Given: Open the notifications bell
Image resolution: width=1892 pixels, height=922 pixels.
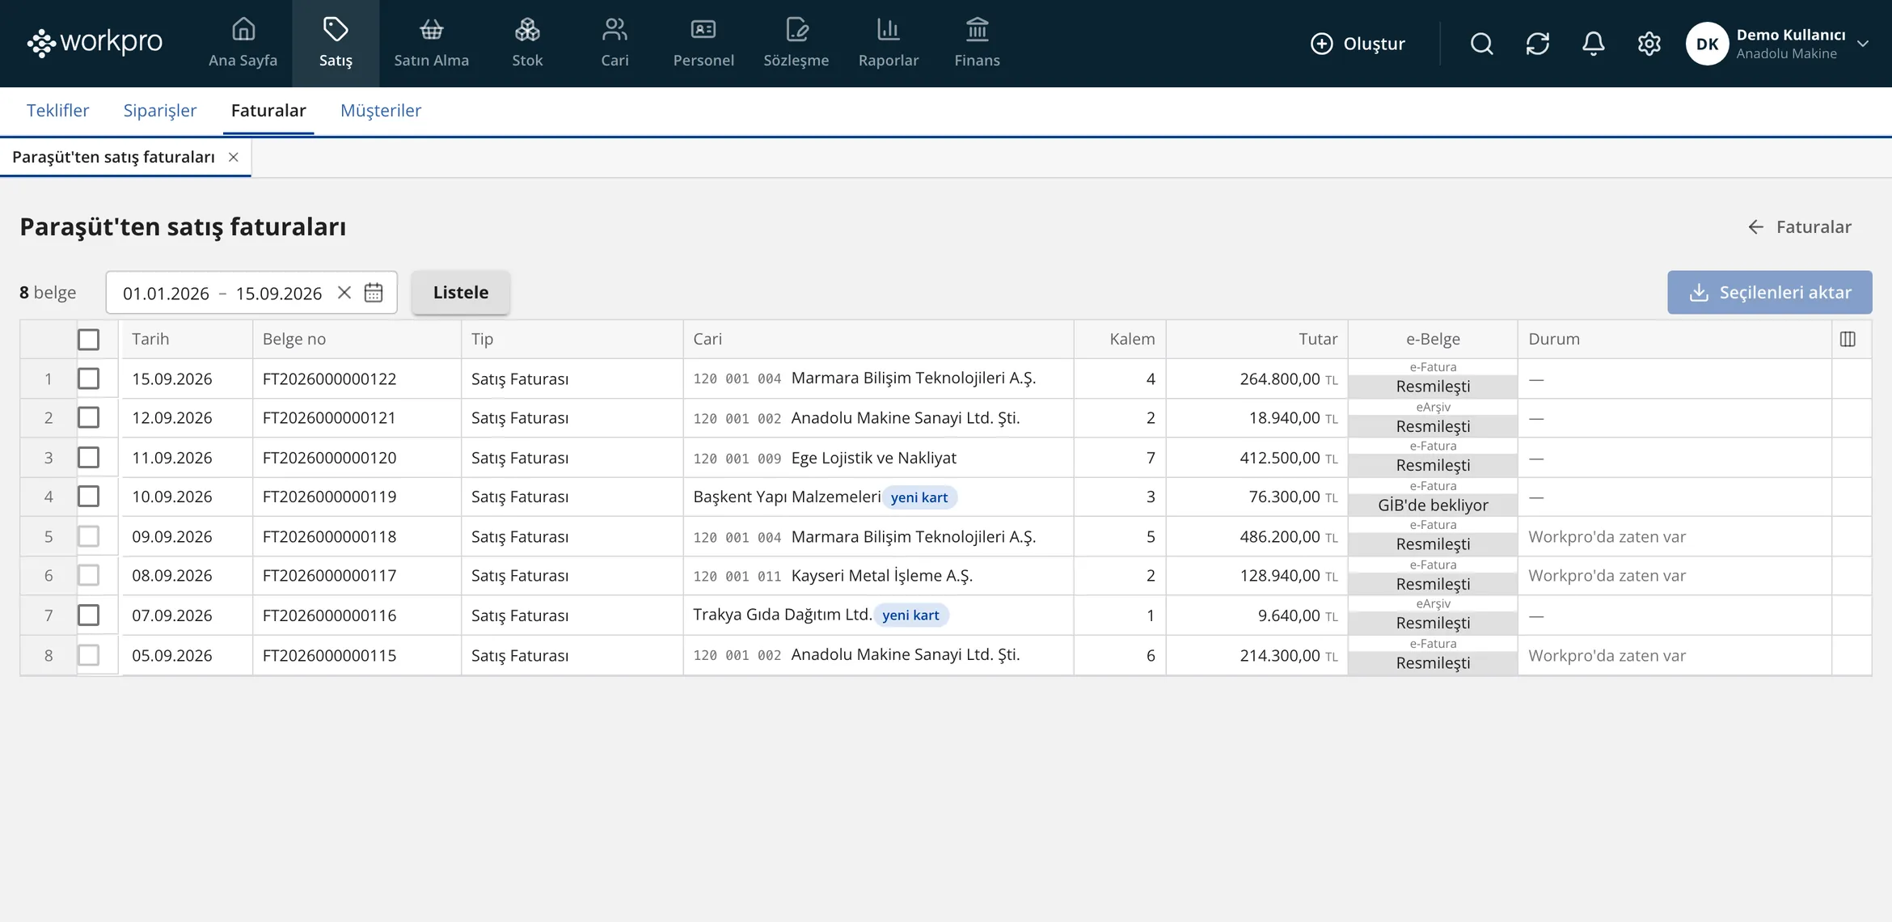Looking at the screenshot, I should 1593,44.
